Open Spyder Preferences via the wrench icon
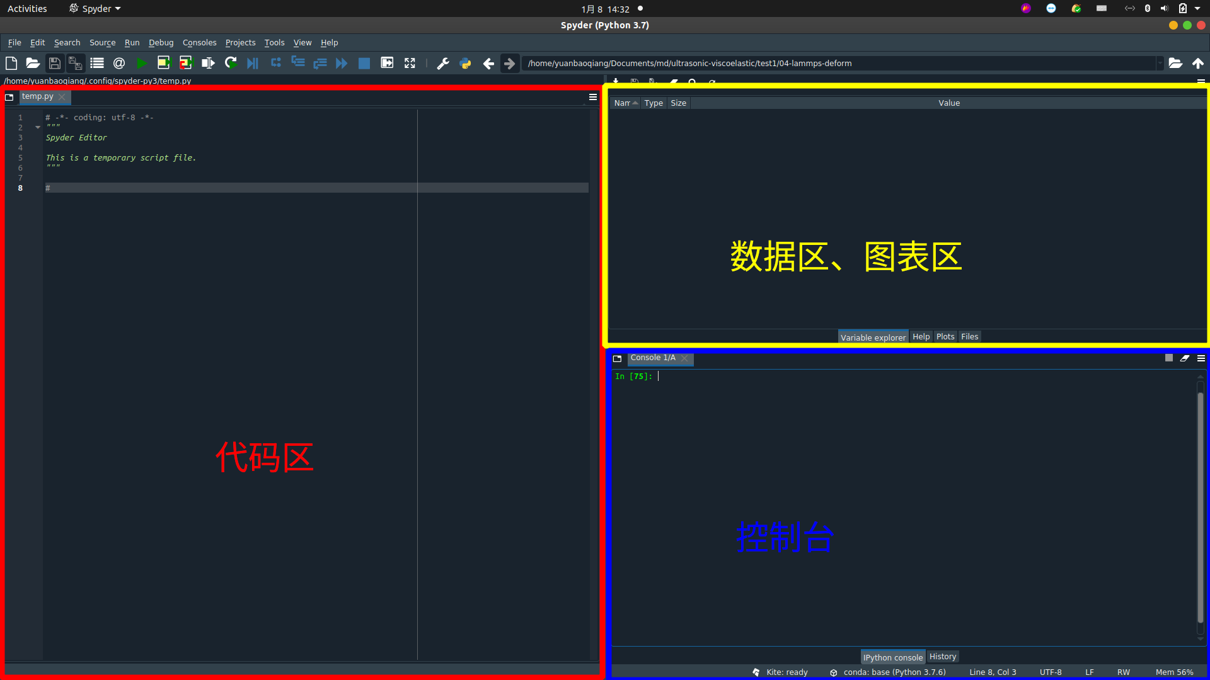 (x=443, y=63)
